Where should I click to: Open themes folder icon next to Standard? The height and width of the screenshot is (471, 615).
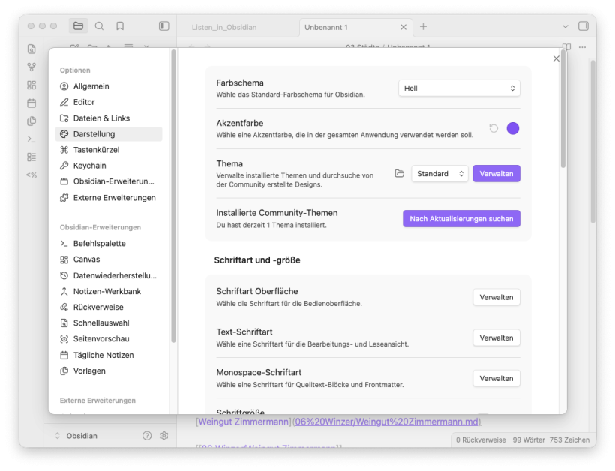point(400,173)
